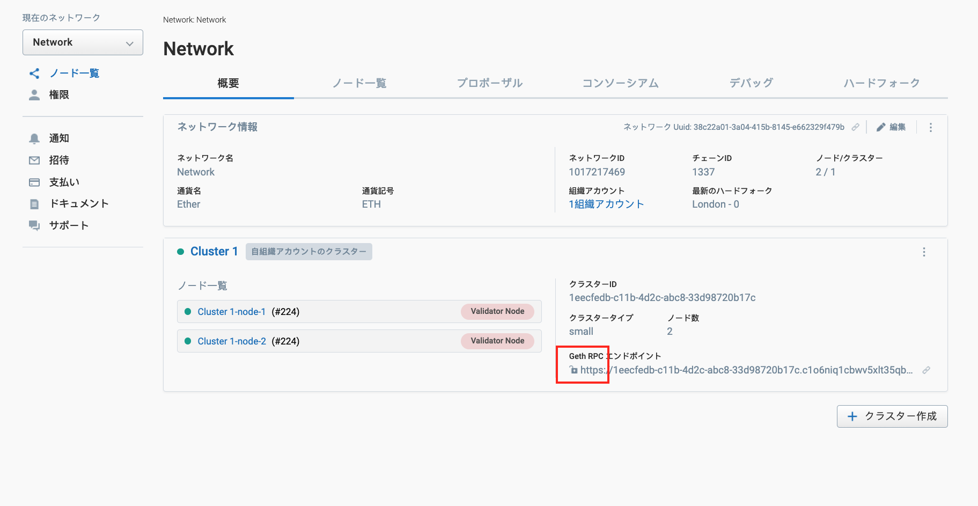This screenshot has height=506, width=978.
Task: Click the node-2 green status dot
Action: pyautogui.click(x=188, y=341)
